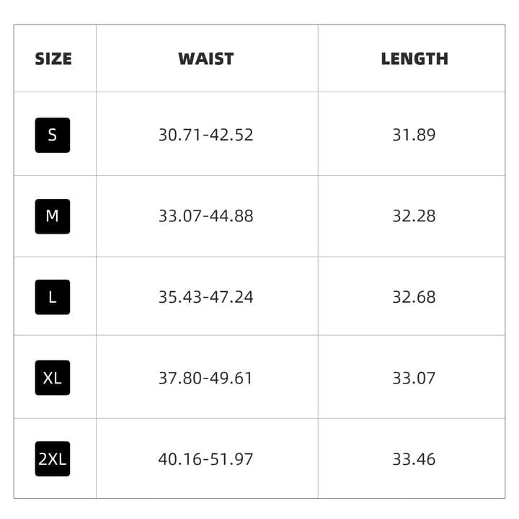Click length value 31.89
The width and height of the screenshot is (519, 519).
(x=414, y=135)
